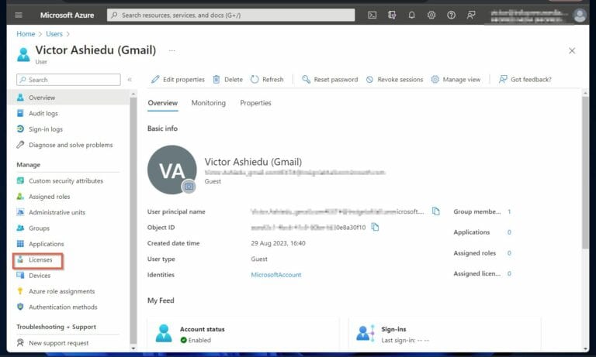Open Cloud Shell from the top bar
This screenshot has height=357, width=596.
coord(372,15)
